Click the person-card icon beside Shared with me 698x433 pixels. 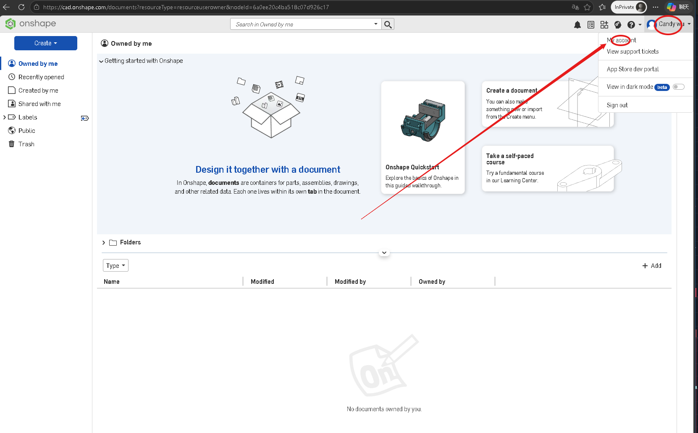[x=12, y=104]
